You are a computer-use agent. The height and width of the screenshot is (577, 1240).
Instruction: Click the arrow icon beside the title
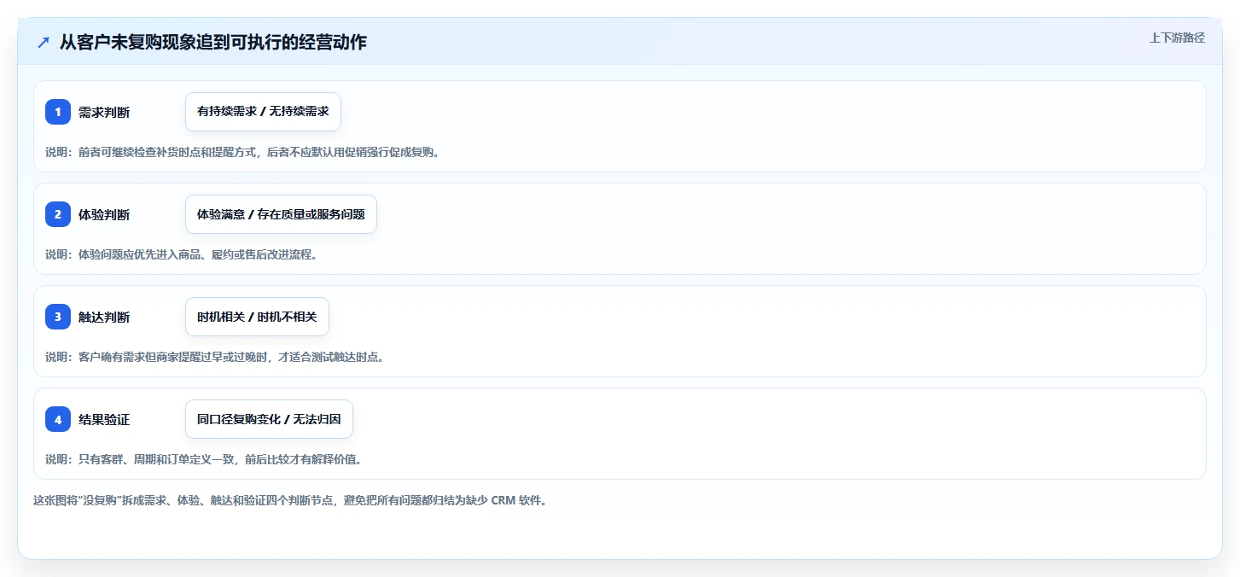point(44,43)
